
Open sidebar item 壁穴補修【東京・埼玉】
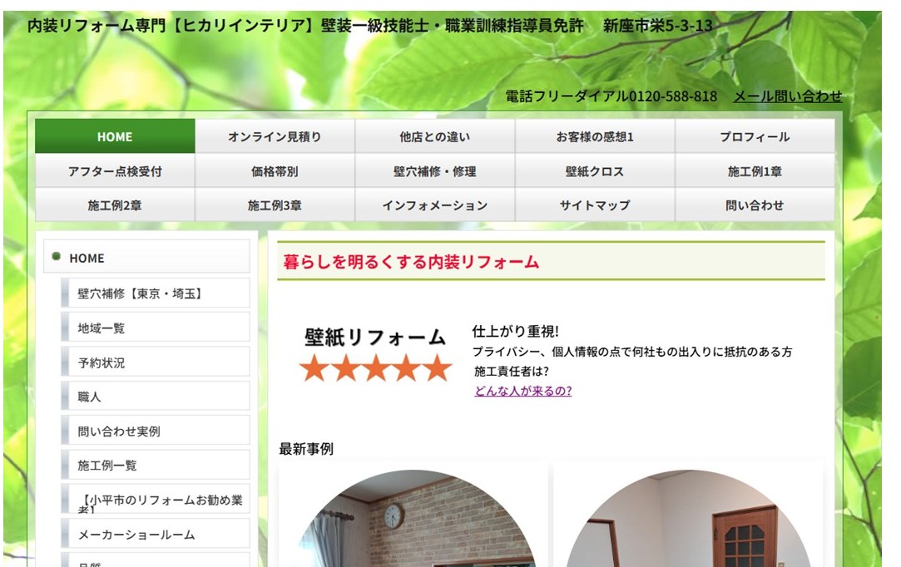coord(155,293)
